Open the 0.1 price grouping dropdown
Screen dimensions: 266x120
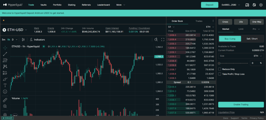[171, 27]
